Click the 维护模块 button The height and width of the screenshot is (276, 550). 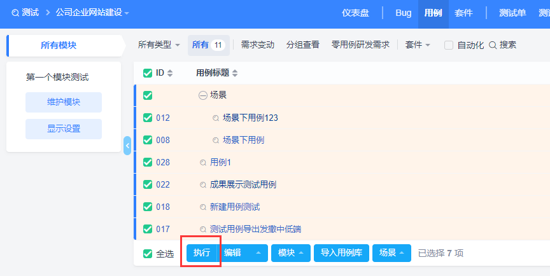click(x=64, y=102)
